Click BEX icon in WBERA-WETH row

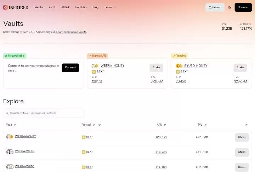click(84, 152)
